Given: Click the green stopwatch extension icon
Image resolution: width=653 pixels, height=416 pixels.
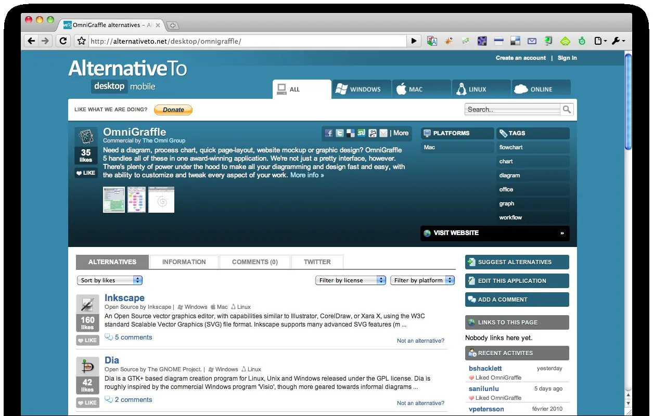Looking at the screenshot, I should (x=582, y=41).
